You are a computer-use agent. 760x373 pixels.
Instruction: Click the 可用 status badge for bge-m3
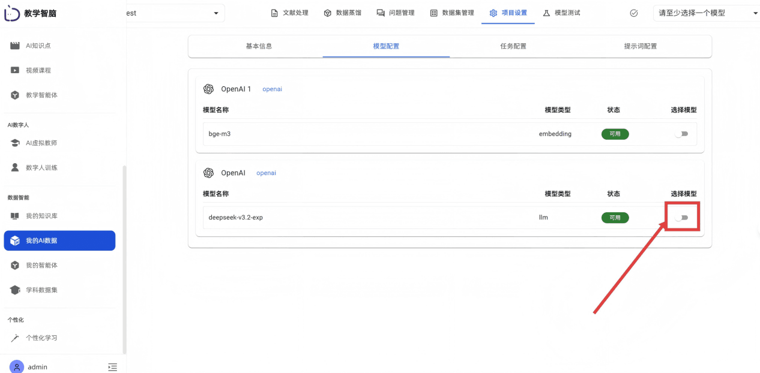pyautogui.click(x=615, y=134)
